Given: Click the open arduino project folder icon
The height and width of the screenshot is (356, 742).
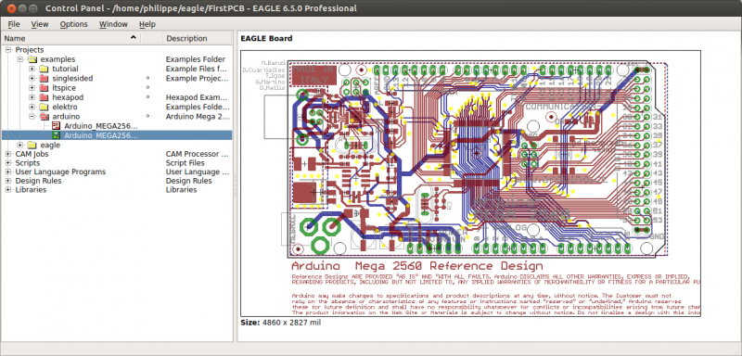Looking at the screenshot, I should point(44,116).
